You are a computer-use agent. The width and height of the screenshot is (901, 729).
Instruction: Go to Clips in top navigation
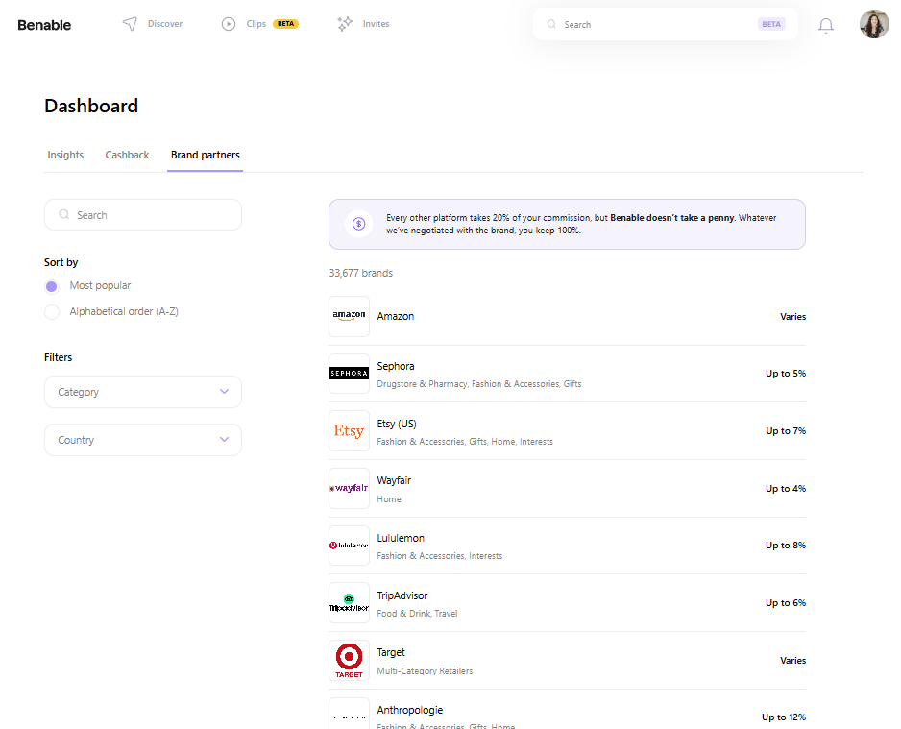click(x=256, y=24)
